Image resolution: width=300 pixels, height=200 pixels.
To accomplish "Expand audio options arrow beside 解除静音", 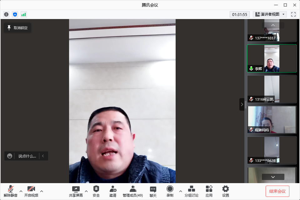I will point(21,191).
